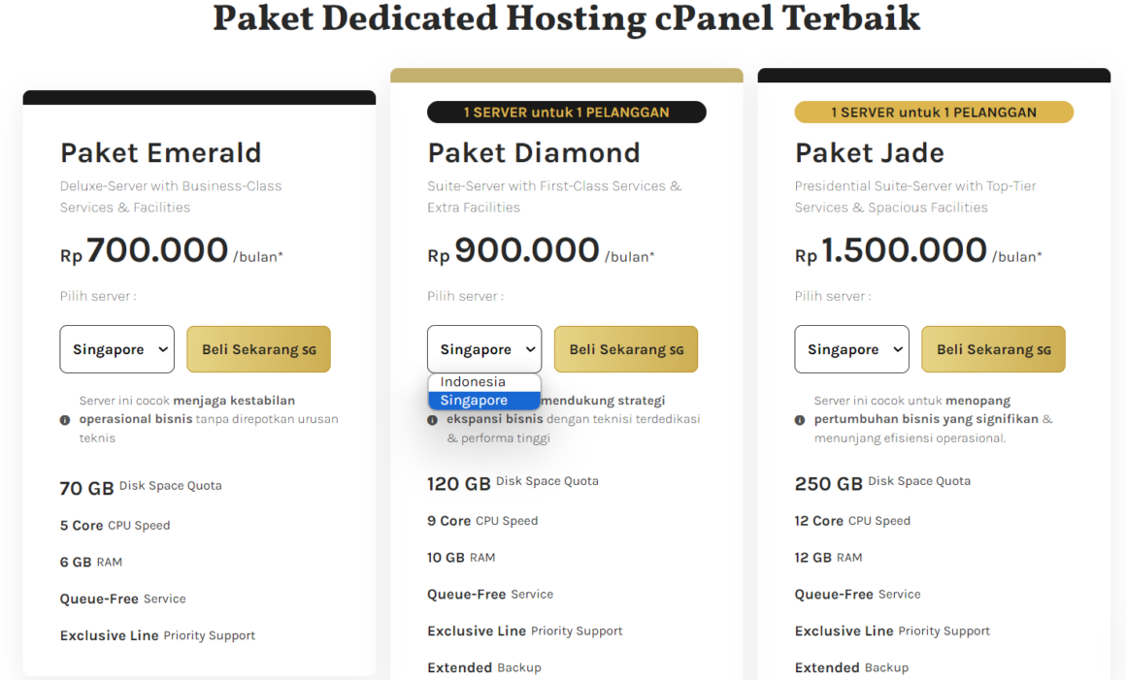1126x680 pixels.
Task: Click Beli Sekarang for Paket Jade
Action: click(993, 348)
